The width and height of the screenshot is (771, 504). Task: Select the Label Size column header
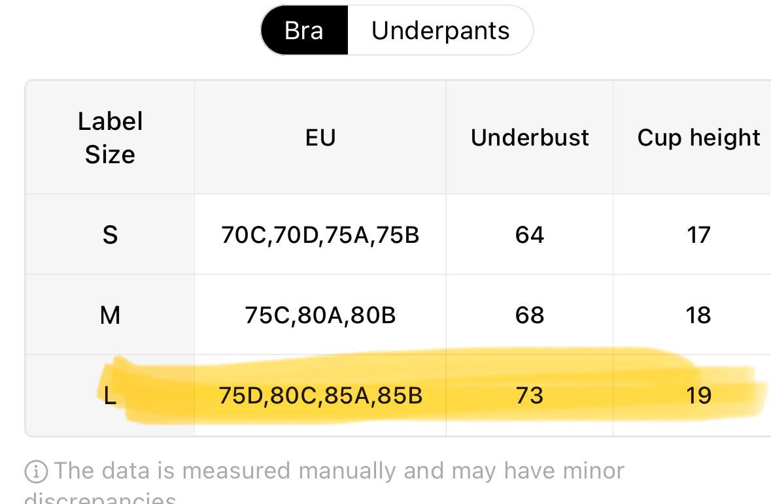(110, 137)
